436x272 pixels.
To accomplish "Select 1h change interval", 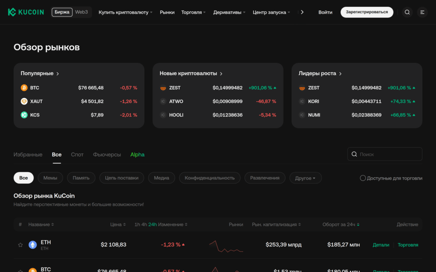I will point(138,224).
